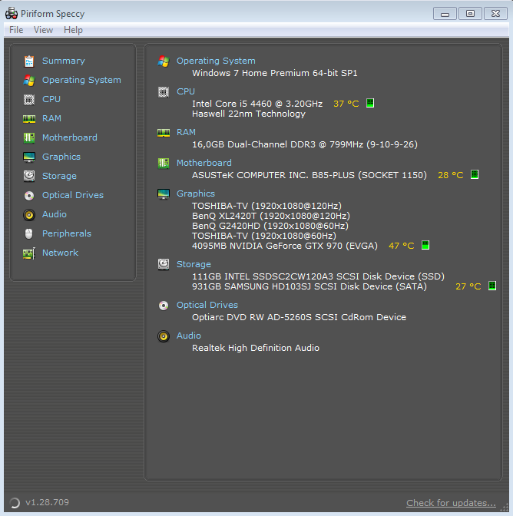Click the storage temperature value 27 °C
This screenshot has height=516, width=513.
click(468, 286)
